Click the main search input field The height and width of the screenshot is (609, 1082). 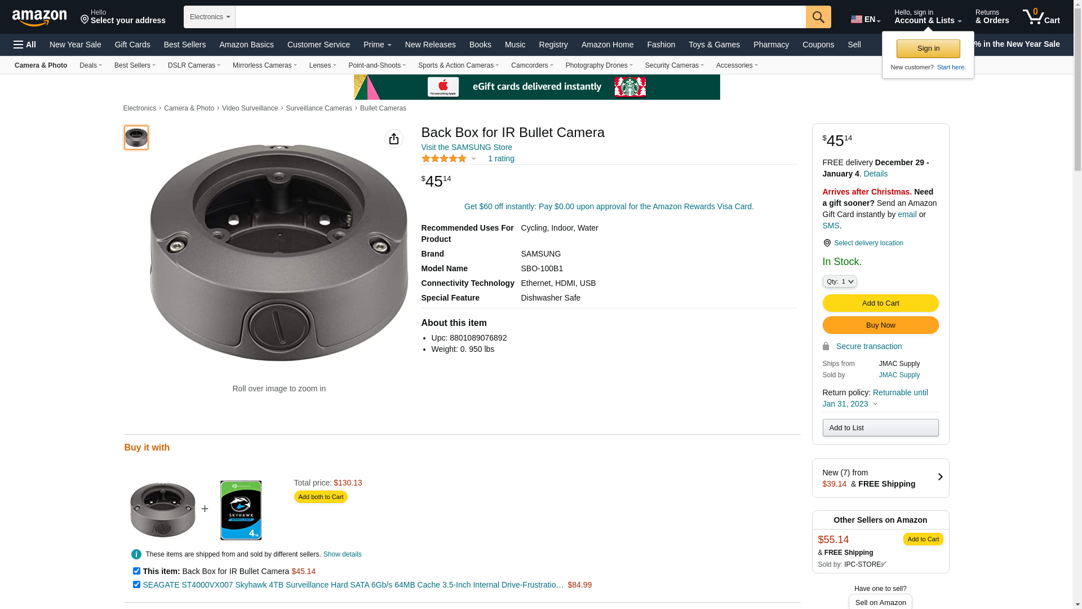[x=520, y=17]
